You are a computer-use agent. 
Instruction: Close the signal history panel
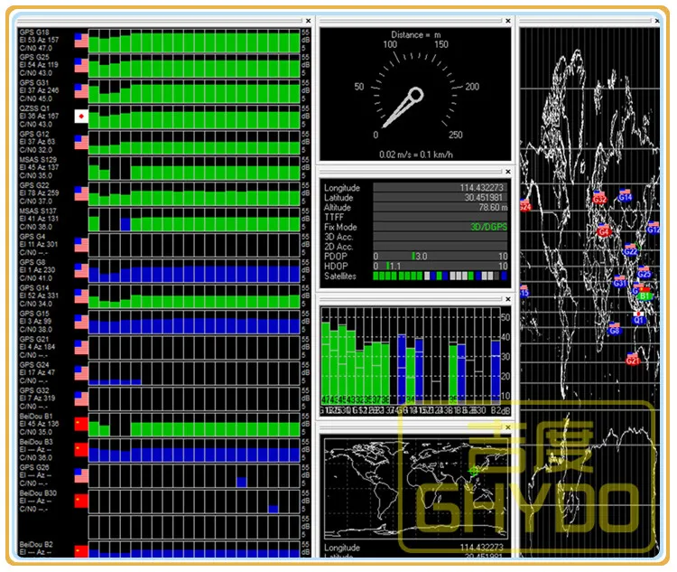[309, 21]
